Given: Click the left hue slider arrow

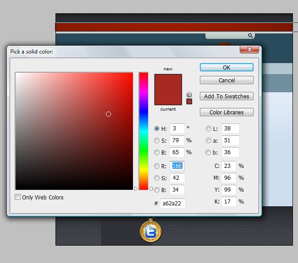Looking at the screenshot, I should [x=136, y=188].
